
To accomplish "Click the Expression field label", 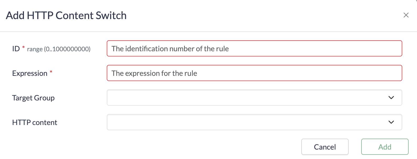I will [30, 73].
